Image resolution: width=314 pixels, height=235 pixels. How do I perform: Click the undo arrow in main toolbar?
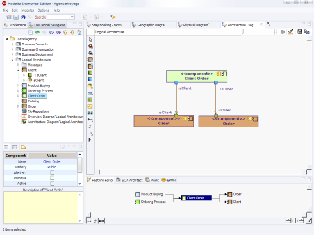23,17
